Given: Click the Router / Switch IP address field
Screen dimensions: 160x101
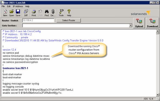Looking at the screenshot, I should point(38,20).
